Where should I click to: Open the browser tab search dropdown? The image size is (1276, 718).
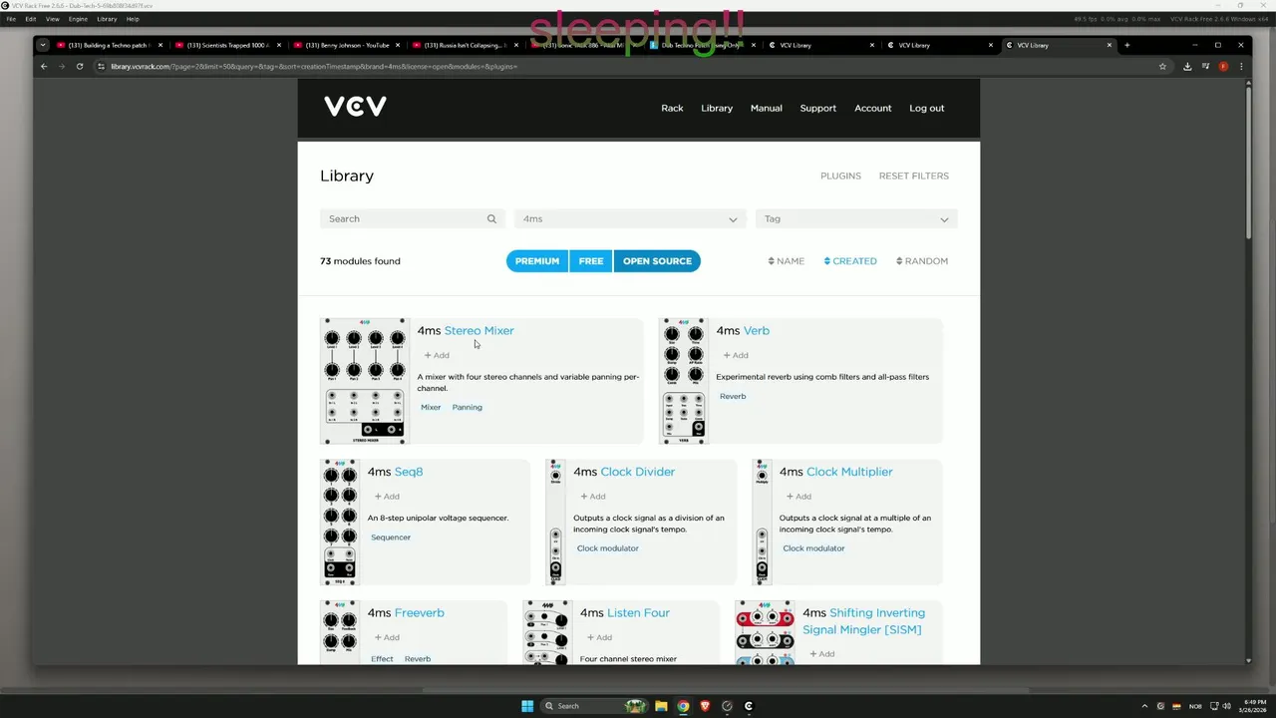43,45
